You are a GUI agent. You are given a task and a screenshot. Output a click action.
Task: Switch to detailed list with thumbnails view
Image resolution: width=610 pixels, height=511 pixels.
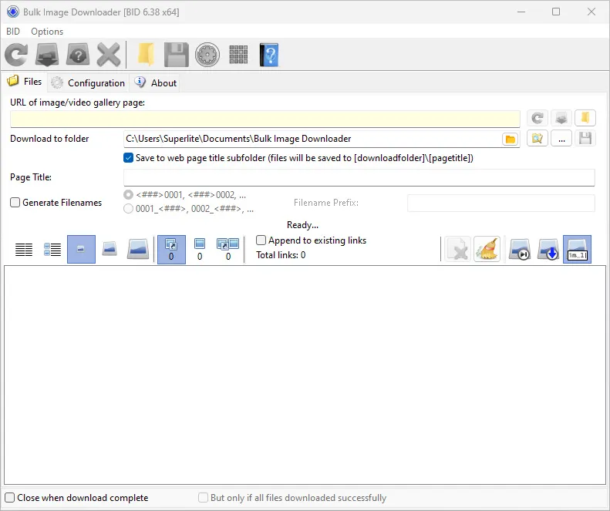(52, 249)
